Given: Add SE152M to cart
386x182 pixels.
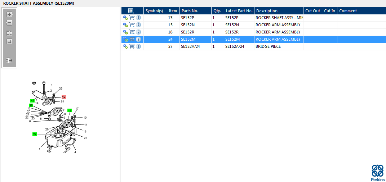Looking at the screenshot, I should [x=132, y=39].
